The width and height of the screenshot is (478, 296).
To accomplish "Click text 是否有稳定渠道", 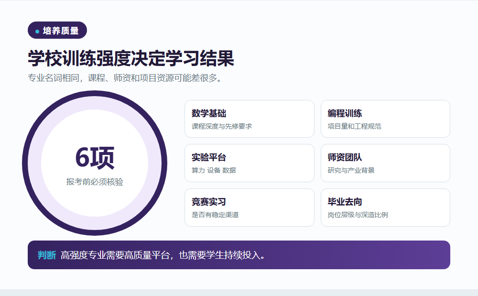I will tap(215, 215).
